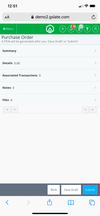Open the help question mark icon

click(87, 29)
